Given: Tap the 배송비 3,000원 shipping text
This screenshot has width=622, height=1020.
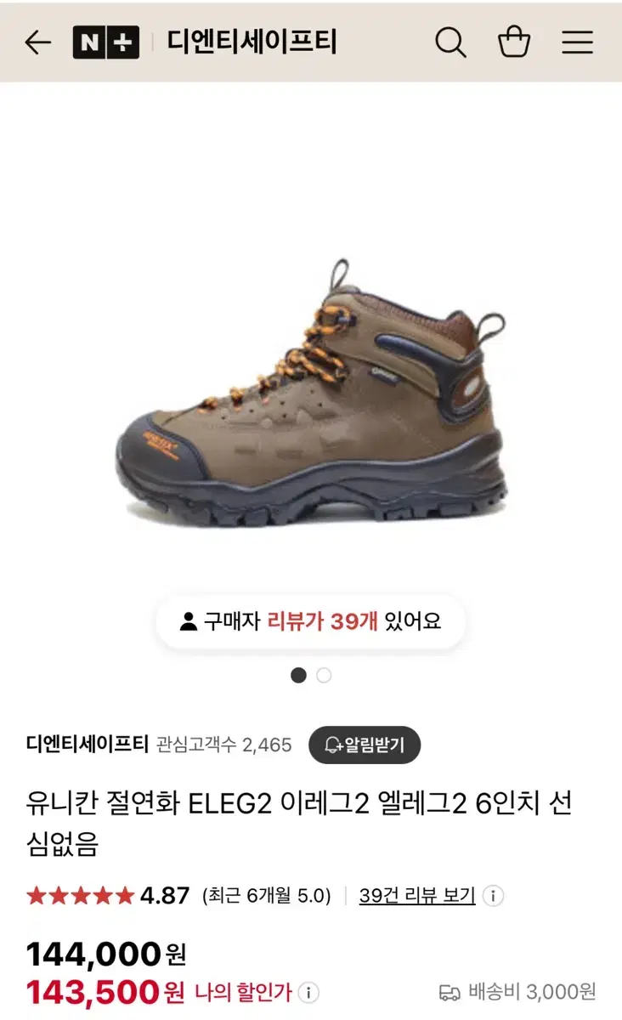Looking at the screenshot, I should tap(532, 991).
